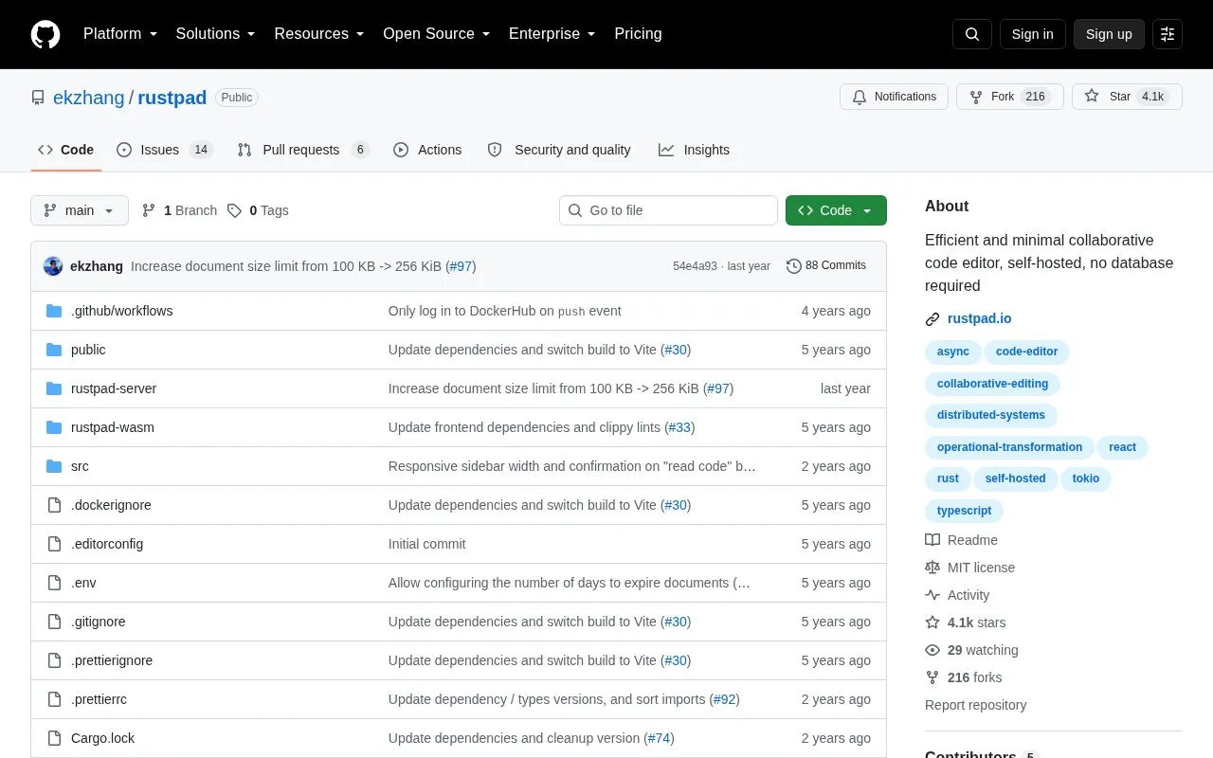Click the Notifications bell button
1213x758 pixels.
click(894, 97)
